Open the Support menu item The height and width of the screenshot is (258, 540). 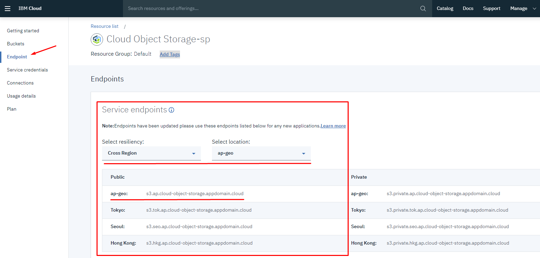tap(491, 9)
